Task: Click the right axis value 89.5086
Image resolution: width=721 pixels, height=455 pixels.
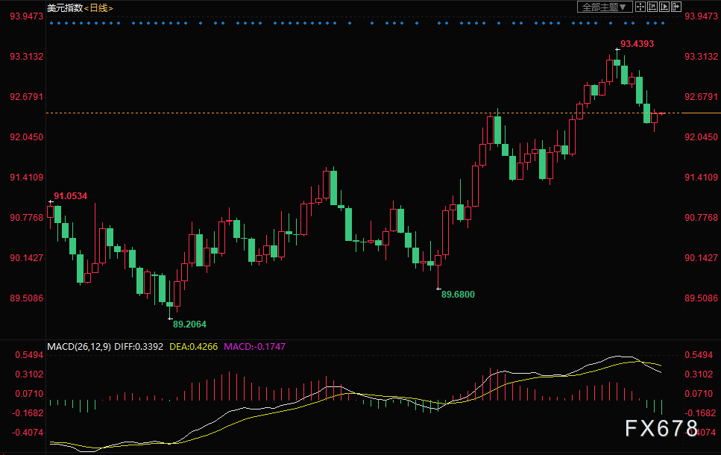Action: 701,298
